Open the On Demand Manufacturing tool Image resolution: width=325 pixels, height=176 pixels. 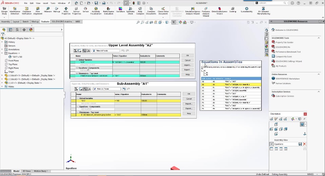tap(263, 11)
